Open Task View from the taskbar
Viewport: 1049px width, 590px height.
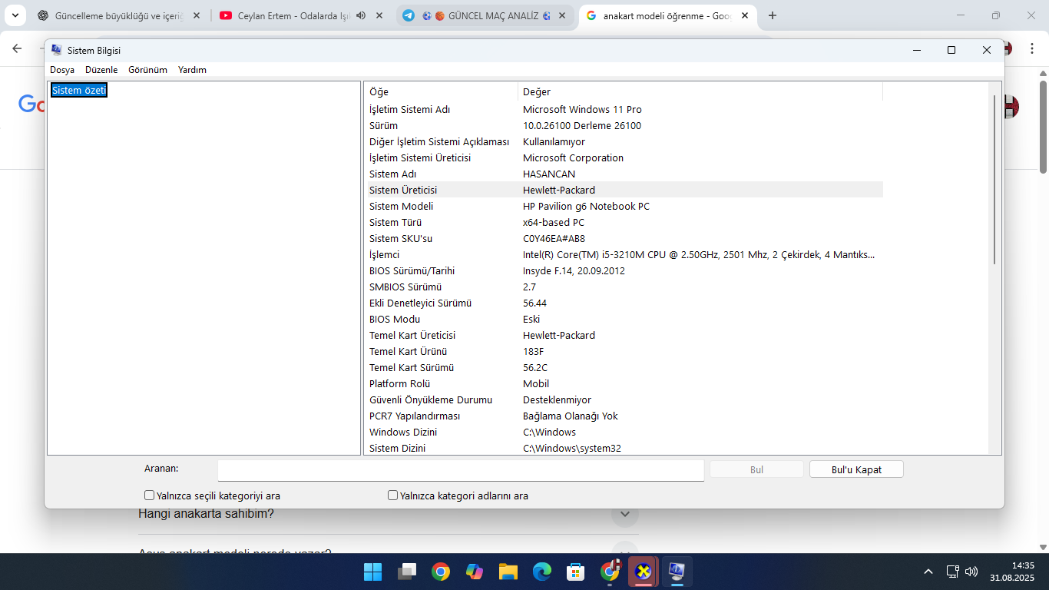[x=406, y=572]
